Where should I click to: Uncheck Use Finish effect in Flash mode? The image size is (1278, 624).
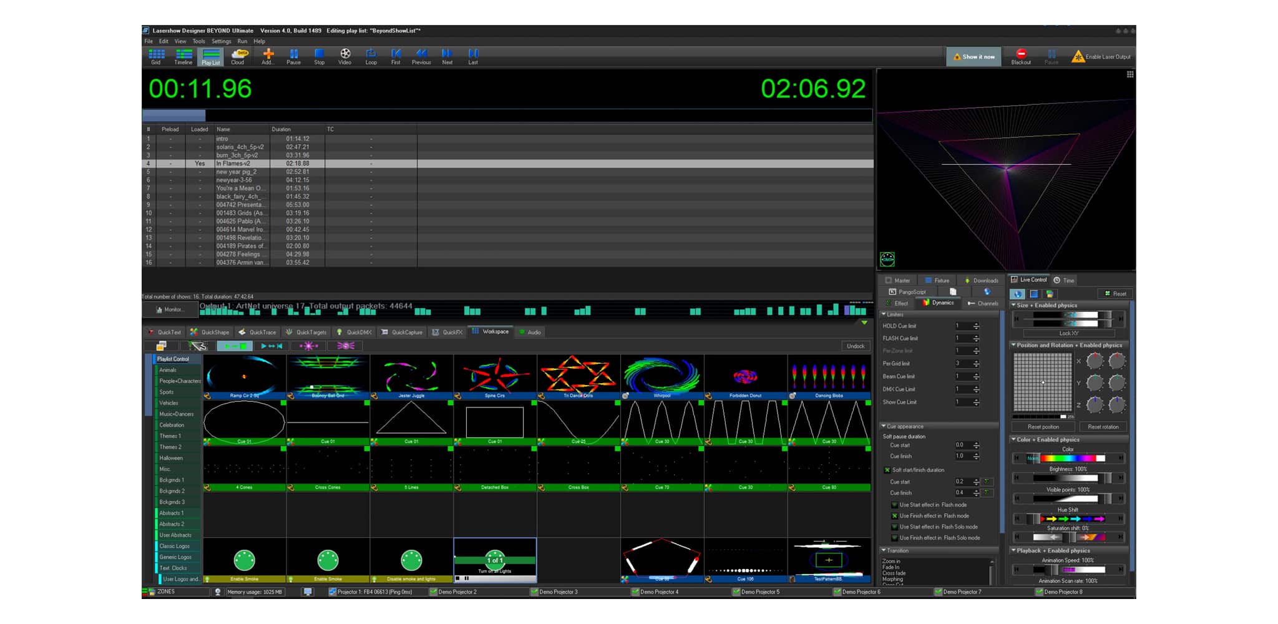pyautogui.click(x=895, y=516)
